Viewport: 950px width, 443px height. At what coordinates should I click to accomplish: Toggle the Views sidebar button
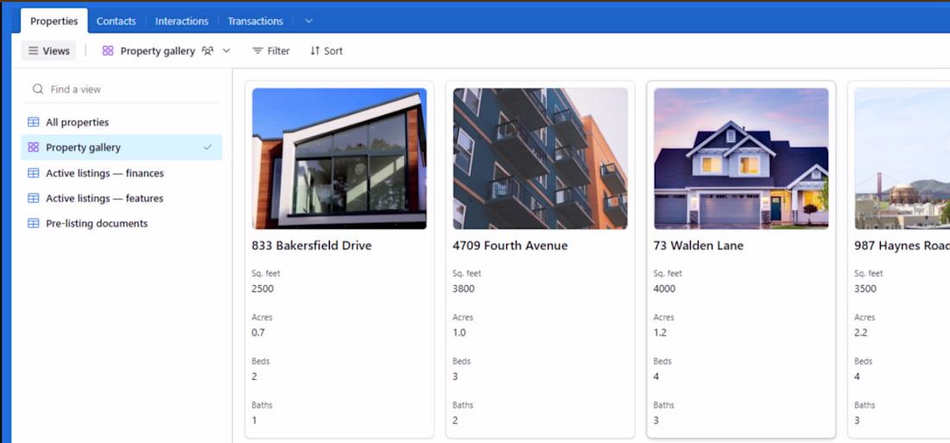pyautogui.click(x=48, y=51)
